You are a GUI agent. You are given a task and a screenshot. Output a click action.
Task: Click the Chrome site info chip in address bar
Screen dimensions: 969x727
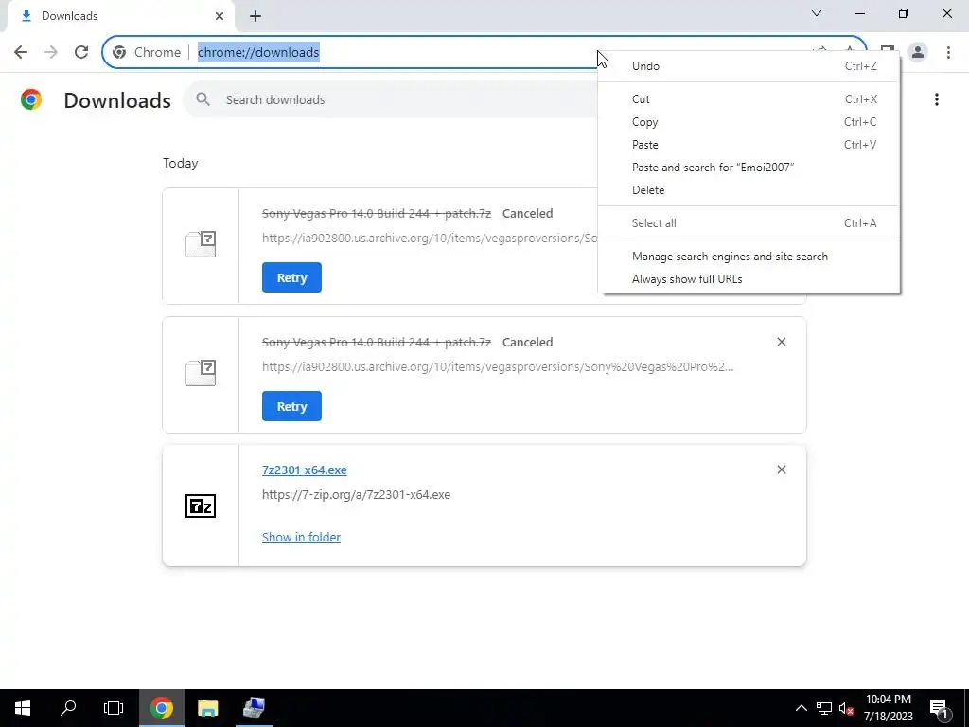[x=147, y=52]
